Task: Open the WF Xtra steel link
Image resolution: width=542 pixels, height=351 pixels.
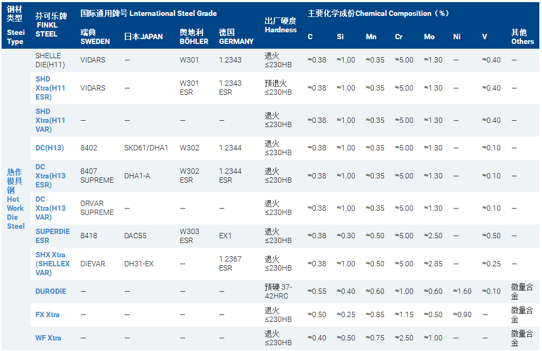Action: tap(48, 338)
